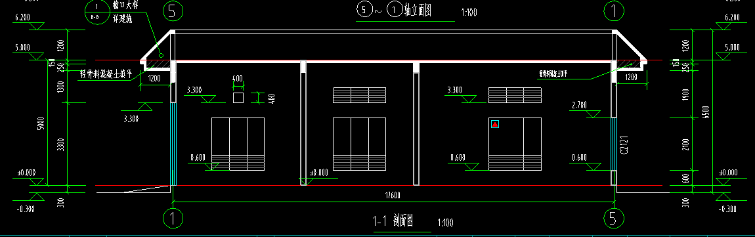Click the 400 horizontal dimension above the small square
This screenshot has width=755, height=237.
point(238,78)
